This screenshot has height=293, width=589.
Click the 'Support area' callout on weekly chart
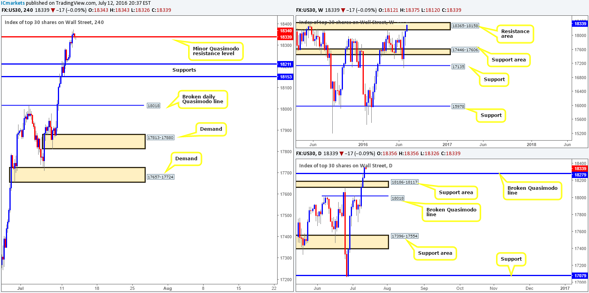pyautogui.click(x=508, y=60)
